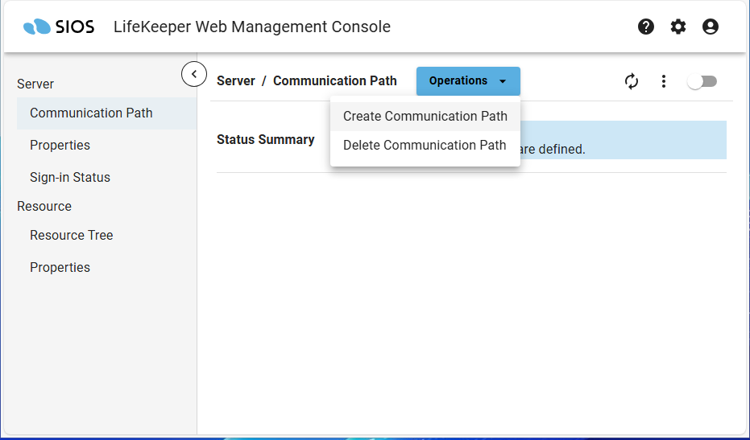This screenshot has width=750, height=440.
Task: Toggle the switch next to more options
Action: click(x=702, y=81)
